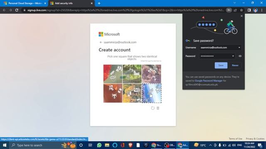Pick the green foliage captcha tile
266x149 pixels.
(x=132, y=74)
